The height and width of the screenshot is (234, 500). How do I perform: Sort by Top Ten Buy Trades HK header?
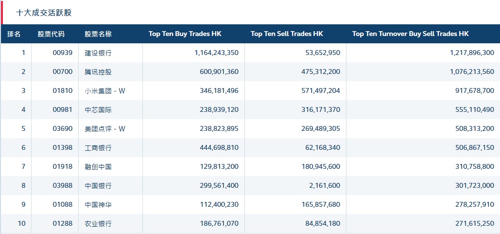pos(185,34)
